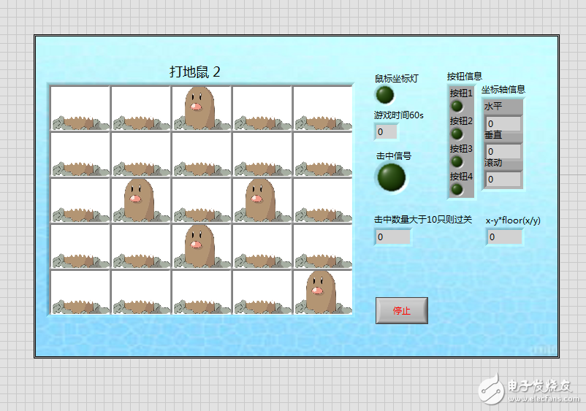Click the 坐标轴信息 cluster label

pyautogui.click(x=503, y=90)
